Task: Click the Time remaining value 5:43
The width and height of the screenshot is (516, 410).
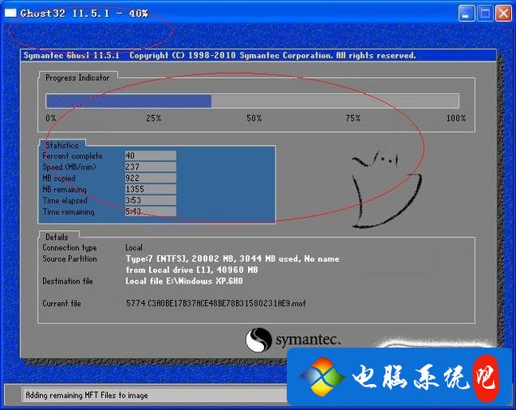Action: (151, 211)
